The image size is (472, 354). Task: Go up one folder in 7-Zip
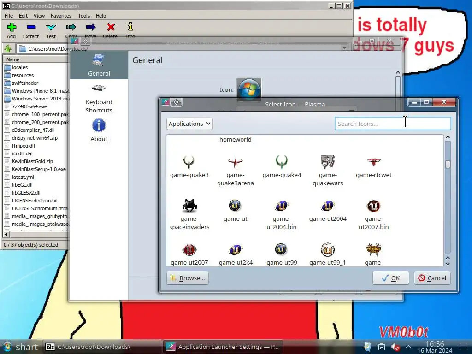(x=8, y=48)
